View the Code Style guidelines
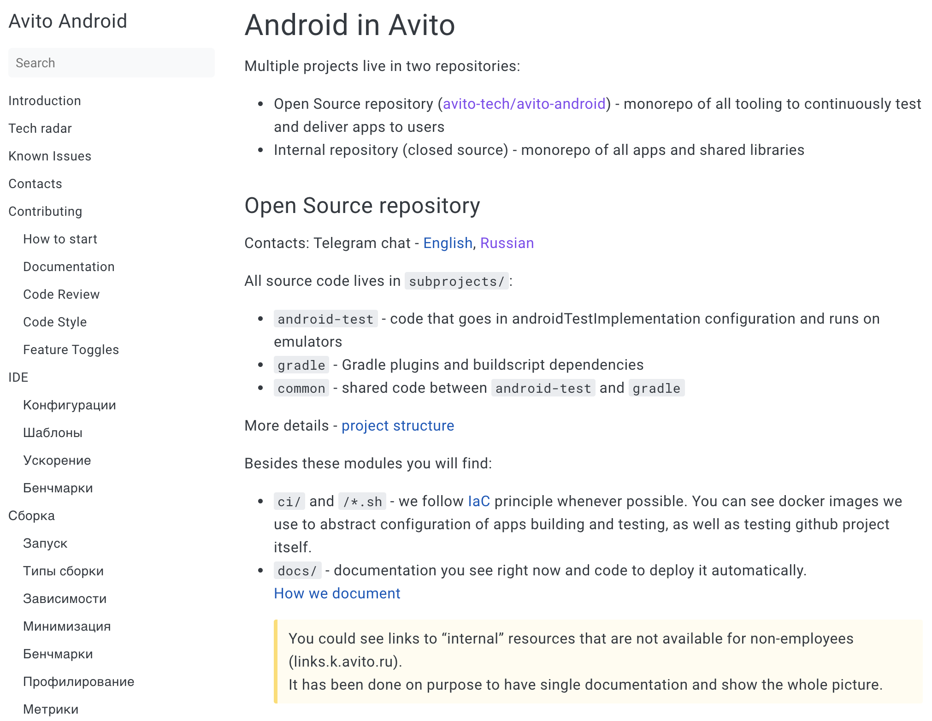 pos(54,322)
